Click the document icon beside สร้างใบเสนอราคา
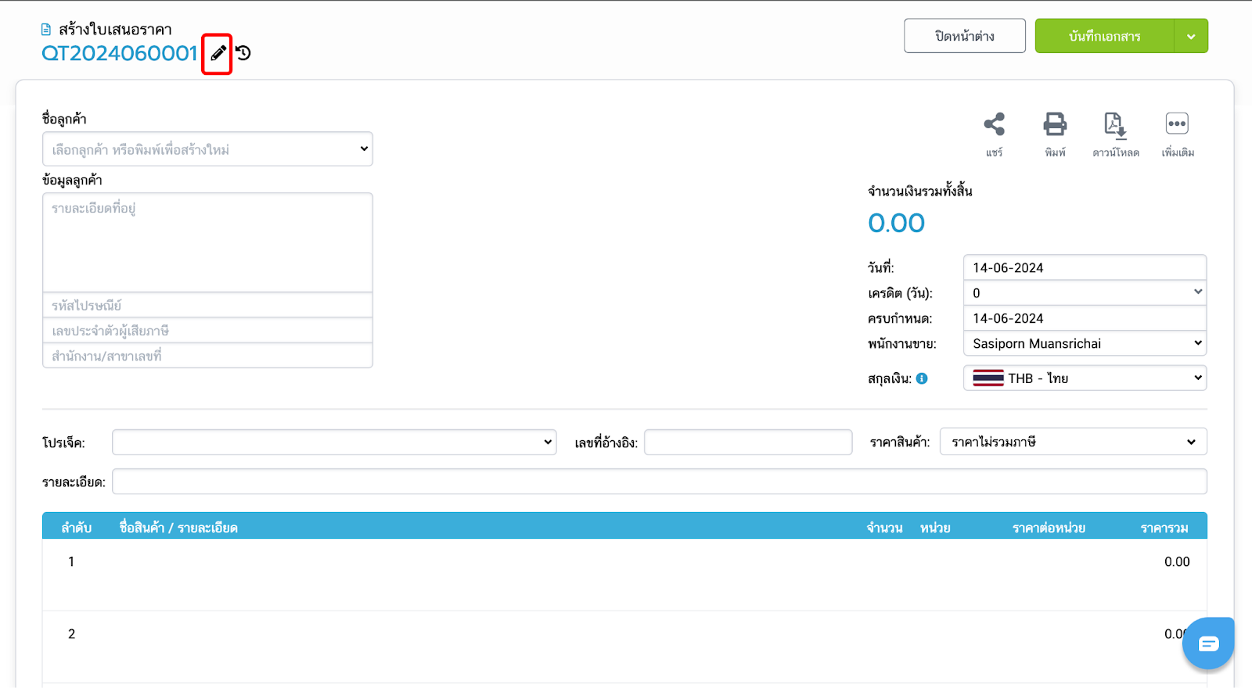 tap(46, 30)
